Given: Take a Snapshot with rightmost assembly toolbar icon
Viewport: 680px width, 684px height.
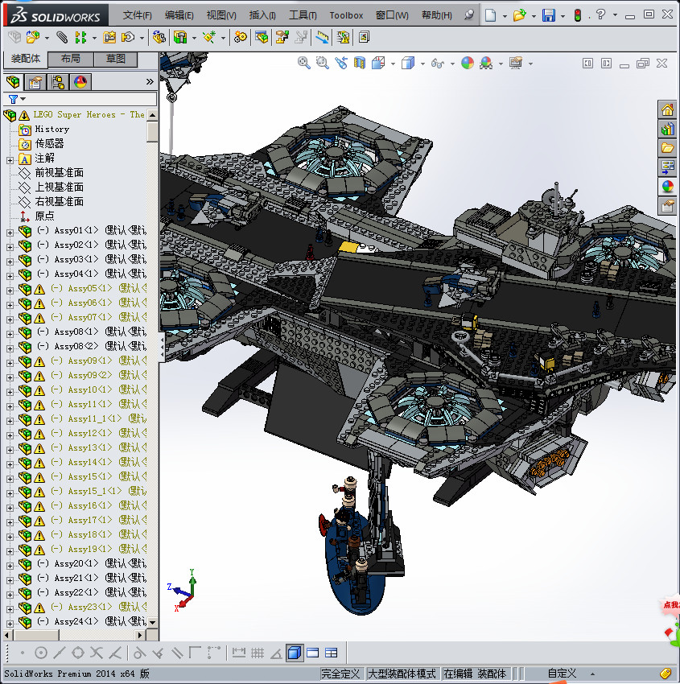Looking at the screenshot, I should pyautogui.click(x=364, y=38).
